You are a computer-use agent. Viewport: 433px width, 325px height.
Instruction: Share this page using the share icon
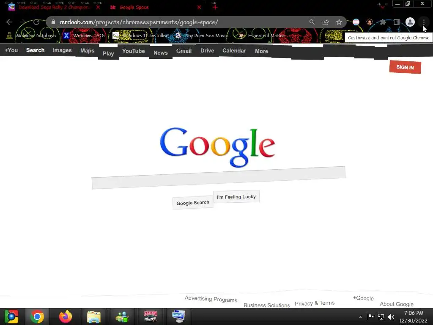tap(326, 22)
